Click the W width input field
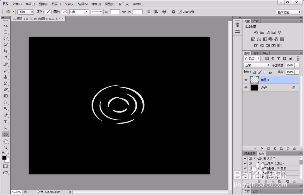Screen dimensions: 304x195 (x=115, y=12)
